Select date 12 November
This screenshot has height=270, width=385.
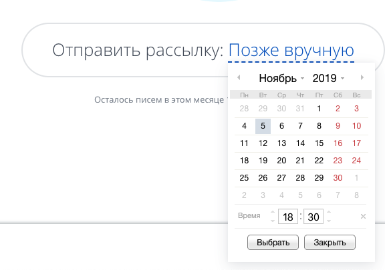click(x=263, y=143)
